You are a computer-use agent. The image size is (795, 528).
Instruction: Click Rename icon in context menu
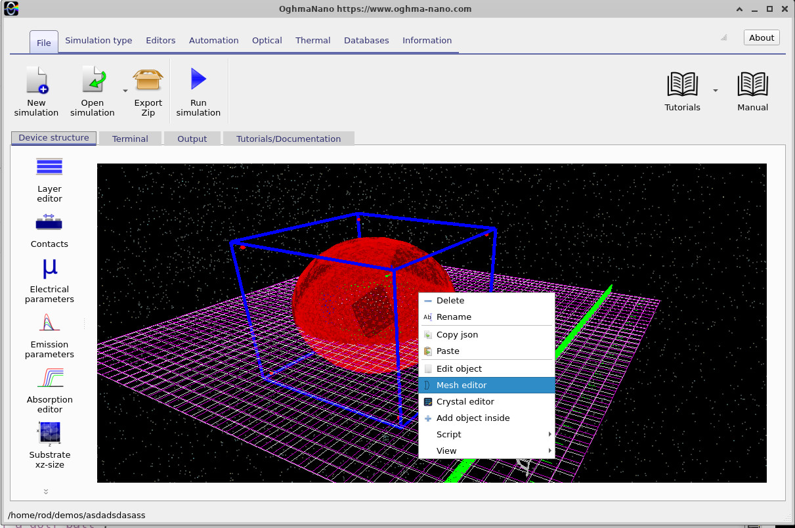click(428, 317)
